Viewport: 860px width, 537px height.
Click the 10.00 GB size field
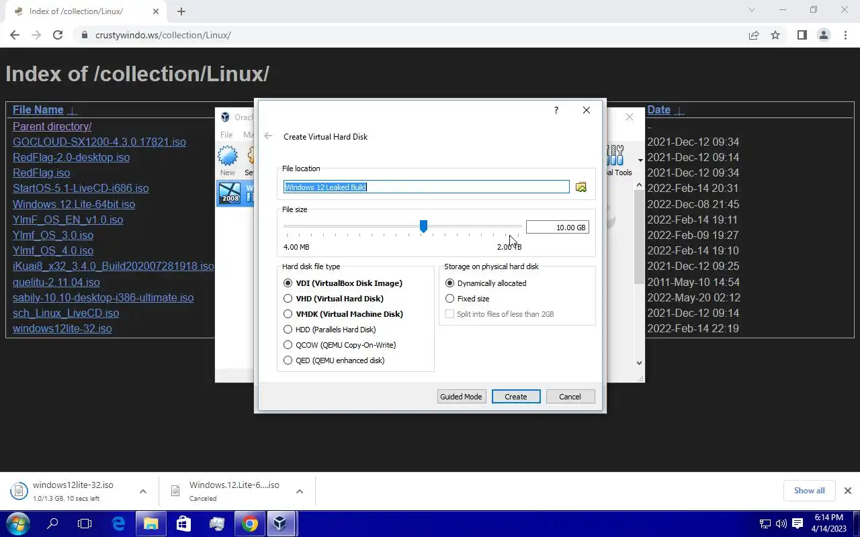pyautogui.click(x=557, y=228)
